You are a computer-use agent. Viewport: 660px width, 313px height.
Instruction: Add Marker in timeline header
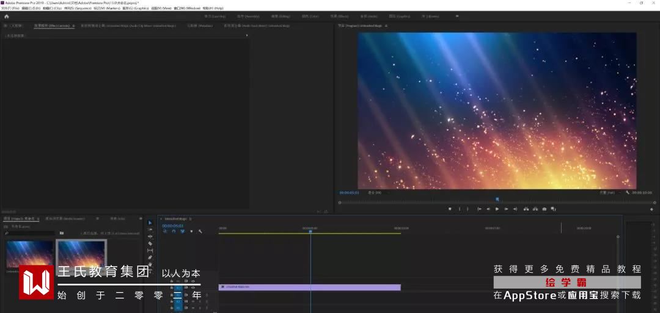191,231
